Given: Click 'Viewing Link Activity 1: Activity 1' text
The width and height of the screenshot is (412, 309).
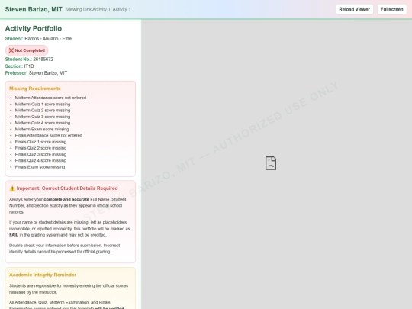Looking at the screenshot, I should point(98,9).
